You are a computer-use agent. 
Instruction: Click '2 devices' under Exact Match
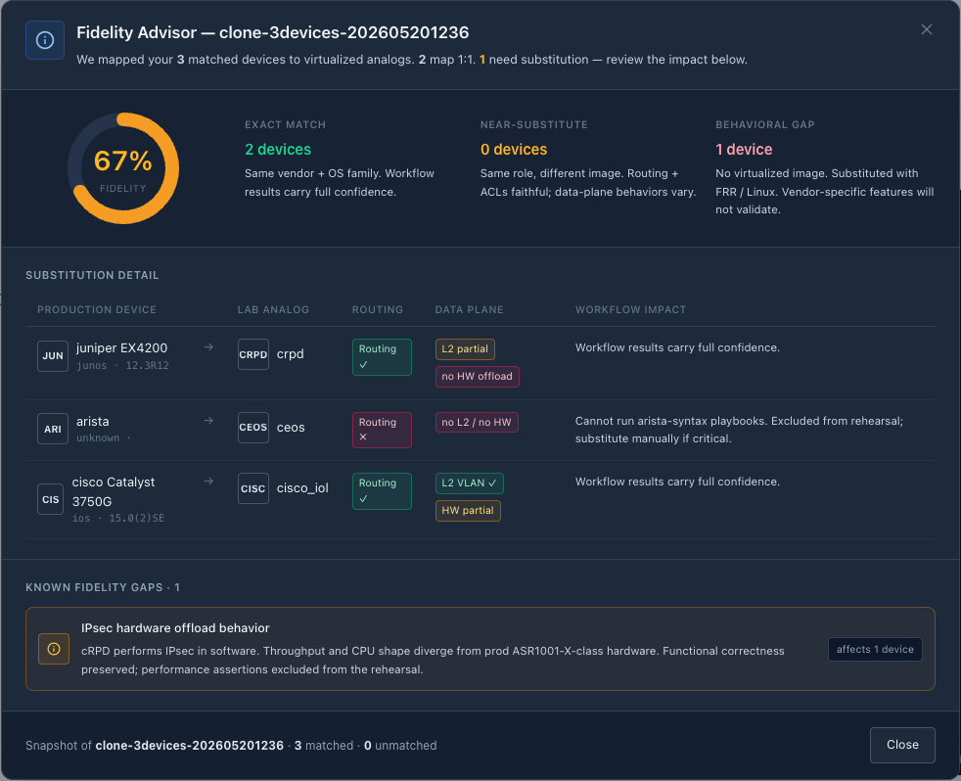pos(278,150)
